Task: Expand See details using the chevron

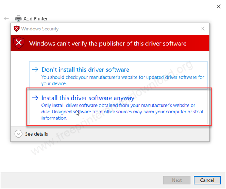Action: (x=18, y=134)
